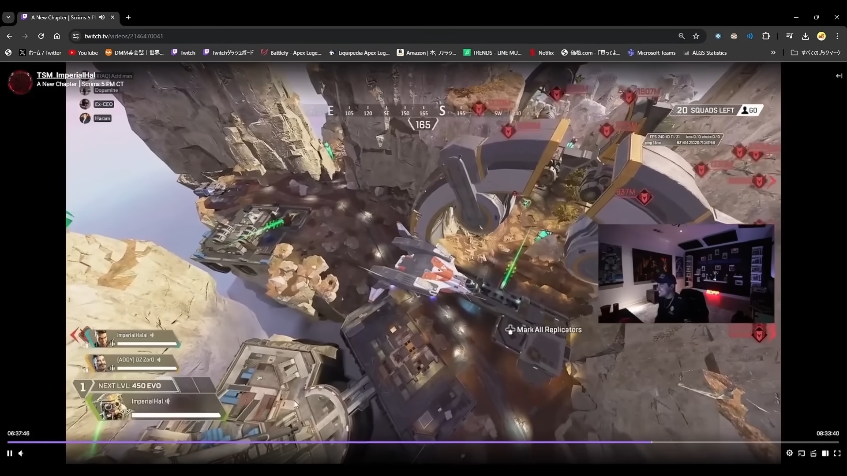Open media control music-note icon
847x476 pixels.
790,36
